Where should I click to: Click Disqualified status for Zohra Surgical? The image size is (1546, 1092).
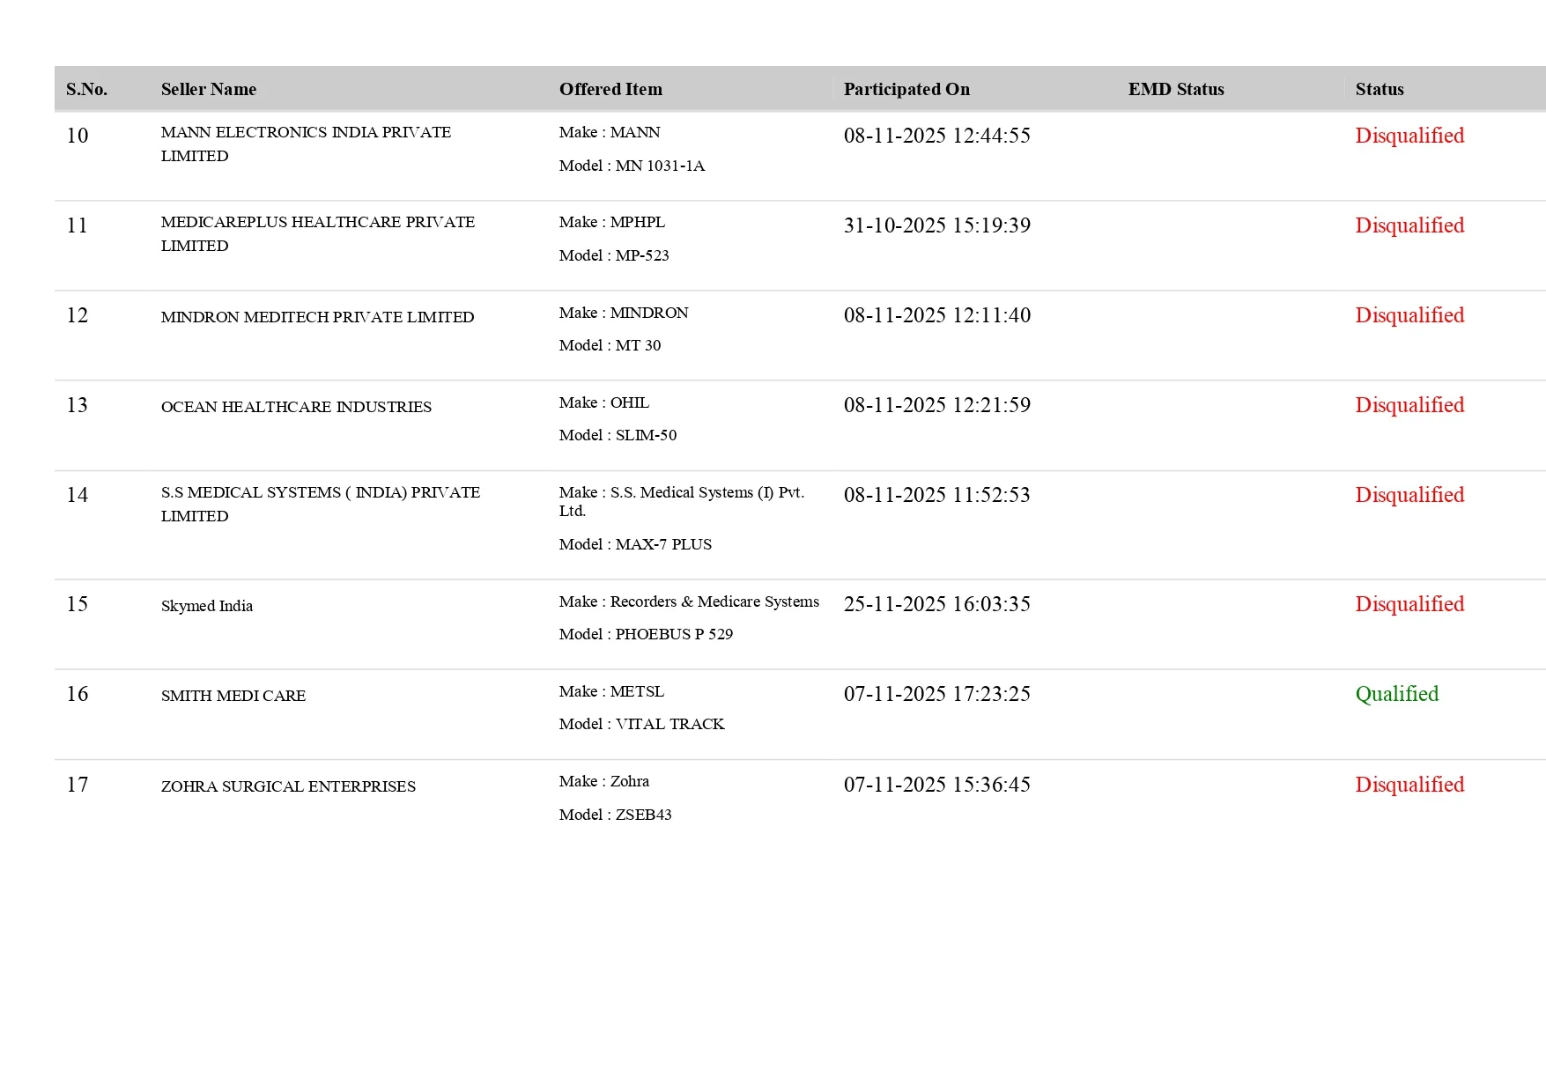click(1409, 785)
